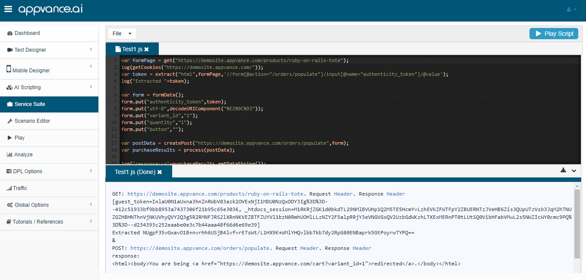Click the Test Designer camera icon
586x280 pixels.
[10, 50]
